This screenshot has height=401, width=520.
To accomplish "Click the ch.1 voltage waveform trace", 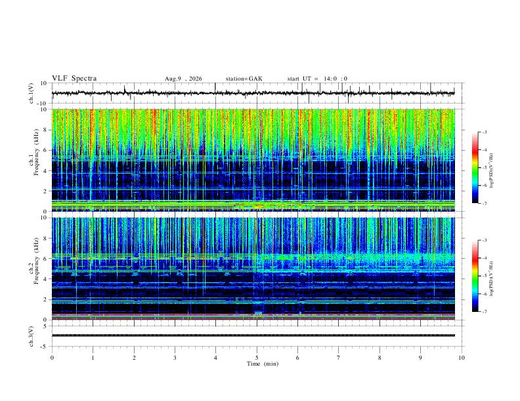I will coord(253,93).
